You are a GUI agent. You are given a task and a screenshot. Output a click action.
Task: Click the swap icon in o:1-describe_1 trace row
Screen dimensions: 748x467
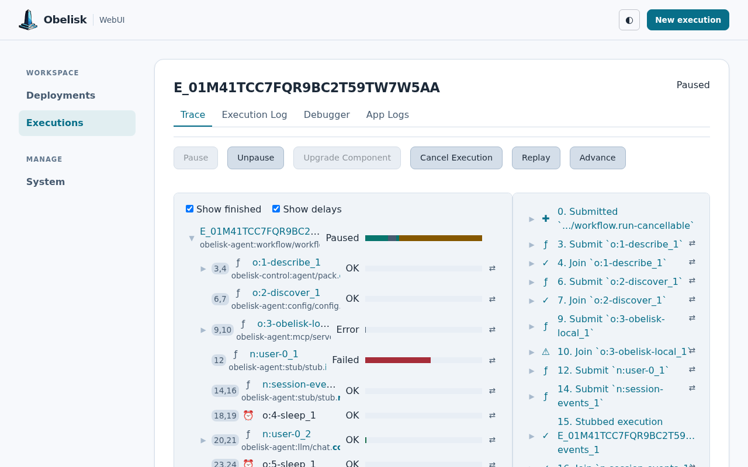coord(492,269)
